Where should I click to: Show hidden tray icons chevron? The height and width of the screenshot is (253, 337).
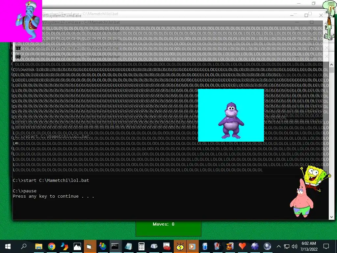pyautogui.click(x=278, y=246)
